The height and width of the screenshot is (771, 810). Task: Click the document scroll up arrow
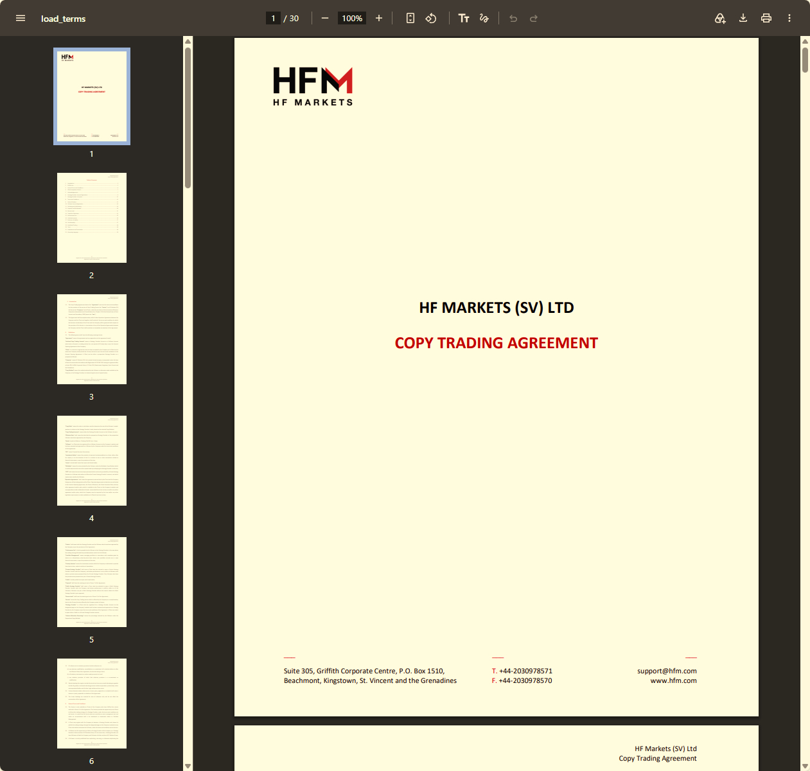tap(805, 41)
